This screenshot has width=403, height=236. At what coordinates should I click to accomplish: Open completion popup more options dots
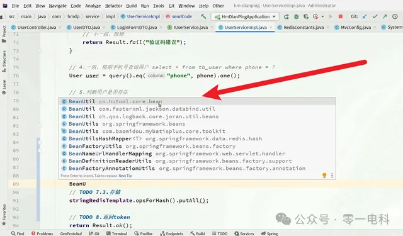click(332, 176)
